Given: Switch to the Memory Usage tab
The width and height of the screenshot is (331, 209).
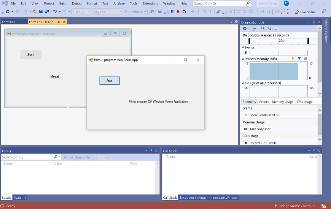Looking at the screenshot, I should [x=282, y=102].
